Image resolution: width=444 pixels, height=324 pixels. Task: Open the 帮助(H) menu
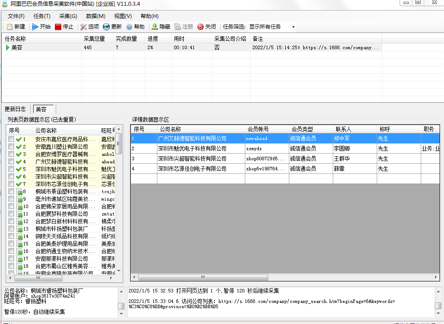click(149, 16)
